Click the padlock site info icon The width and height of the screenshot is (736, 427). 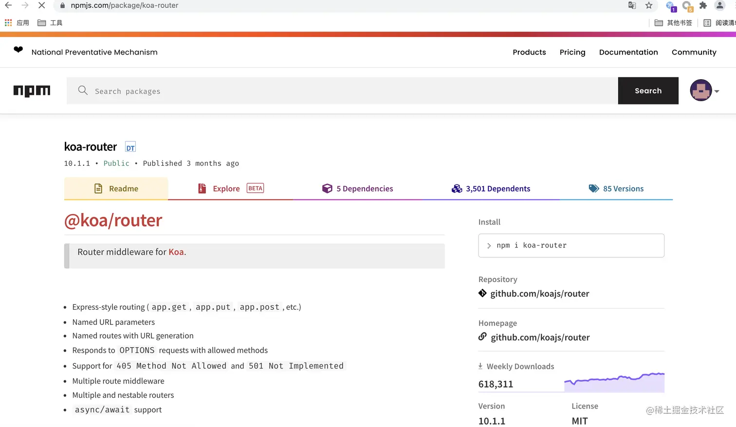point(62,6)
